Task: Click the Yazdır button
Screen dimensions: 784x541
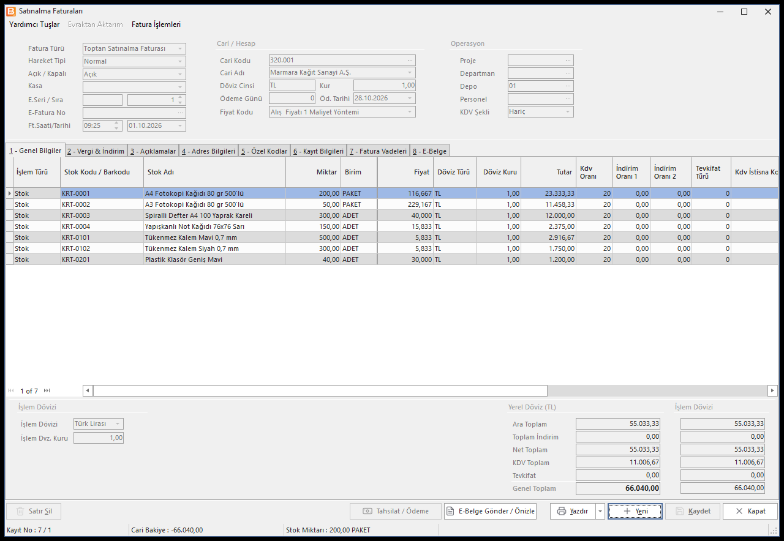Action: click(x=573, y=511)
